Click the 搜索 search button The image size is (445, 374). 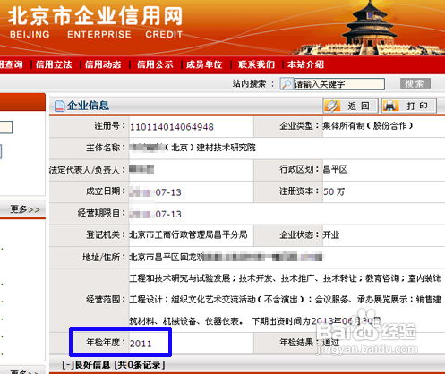click(415, 83)
